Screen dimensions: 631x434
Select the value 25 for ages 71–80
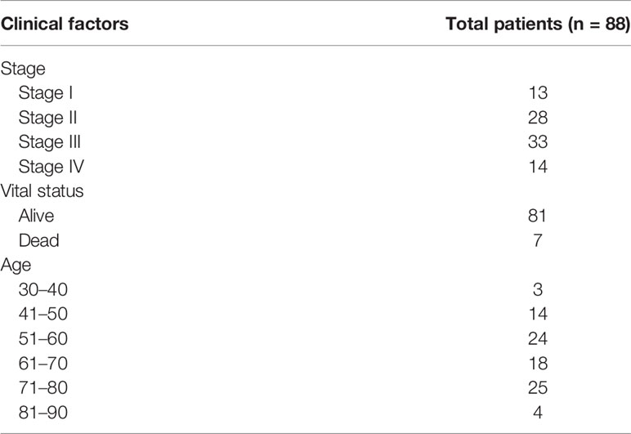(x=538, y=387)
